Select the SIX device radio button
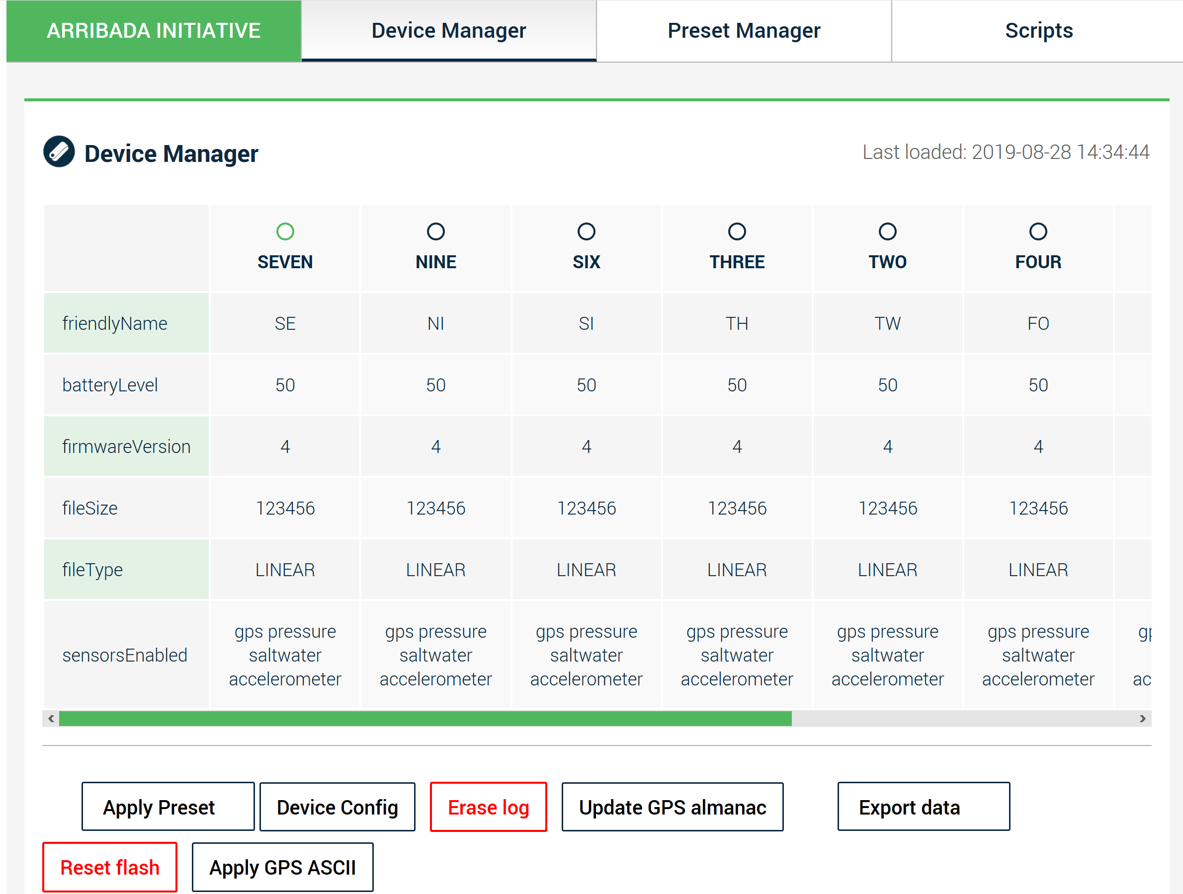 pyautogui.click(x=586, y=231)
